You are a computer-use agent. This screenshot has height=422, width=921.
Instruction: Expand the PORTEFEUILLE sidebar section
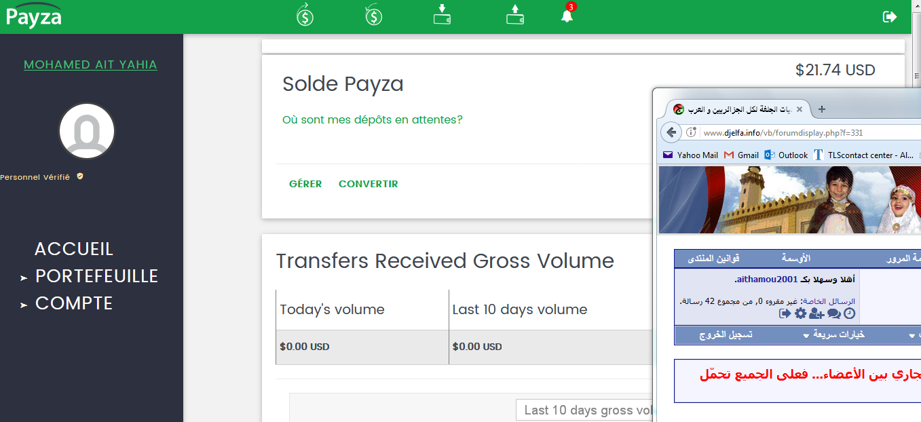pos(90,276)
